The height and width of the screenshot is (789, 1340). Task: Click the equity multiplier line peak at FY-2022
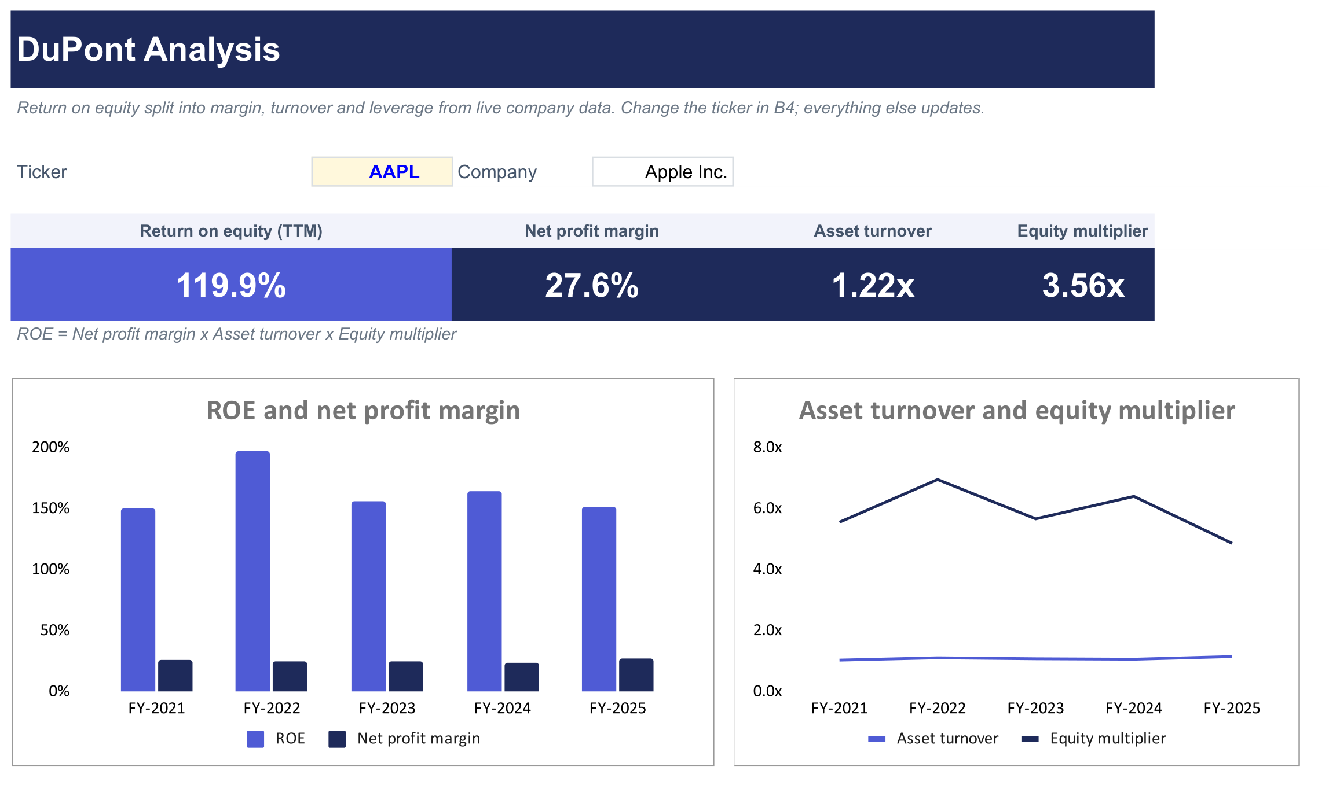[x=938, y=480]
